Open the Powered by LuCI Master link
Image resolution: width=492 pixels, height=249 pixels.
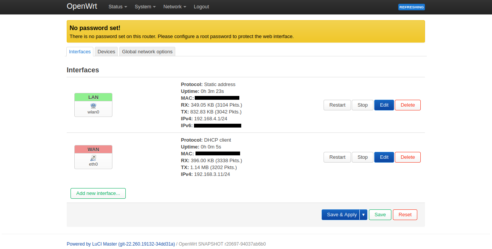tap(121, 244)
